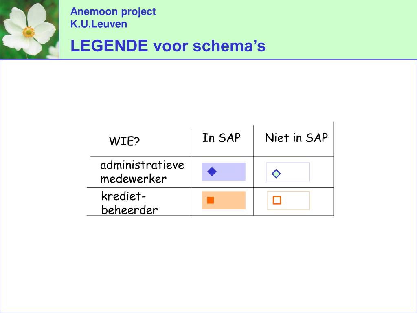Click the 'administratieve' label in the table
Screen dimensions: 417x313
pyautogui.click(x=142, y=165)
